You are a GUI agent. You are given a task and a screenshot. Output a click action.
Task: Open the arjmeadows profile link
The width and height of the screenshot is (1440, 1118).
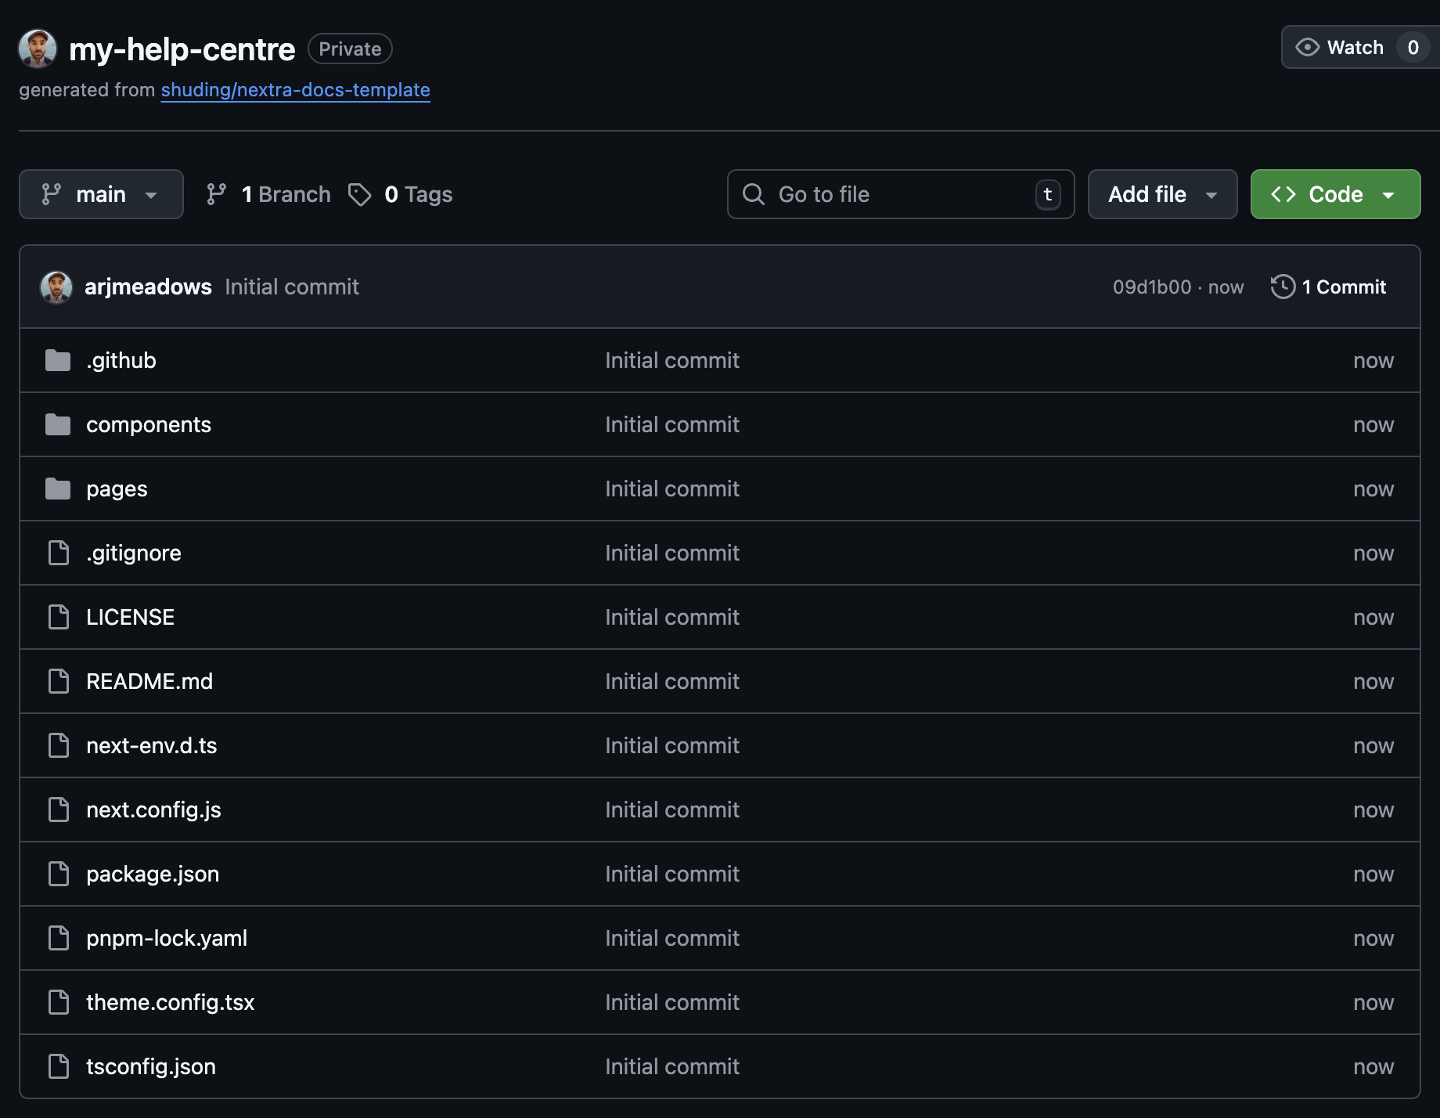pyautogui.click(x=148, y=287)
